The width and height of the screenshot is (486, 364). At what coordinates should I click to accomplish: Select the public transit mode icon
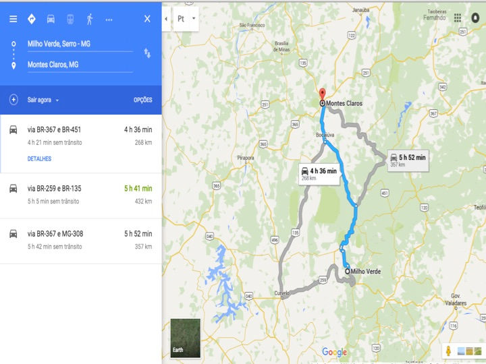[x=70, y=19]
